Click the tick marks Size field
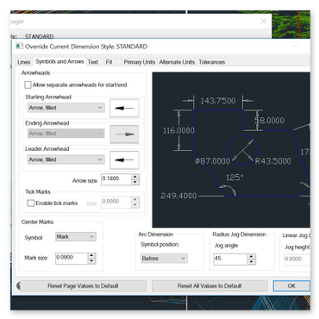Image resolution: width=319 pixels, height=319 pixels. pos(116,202)
